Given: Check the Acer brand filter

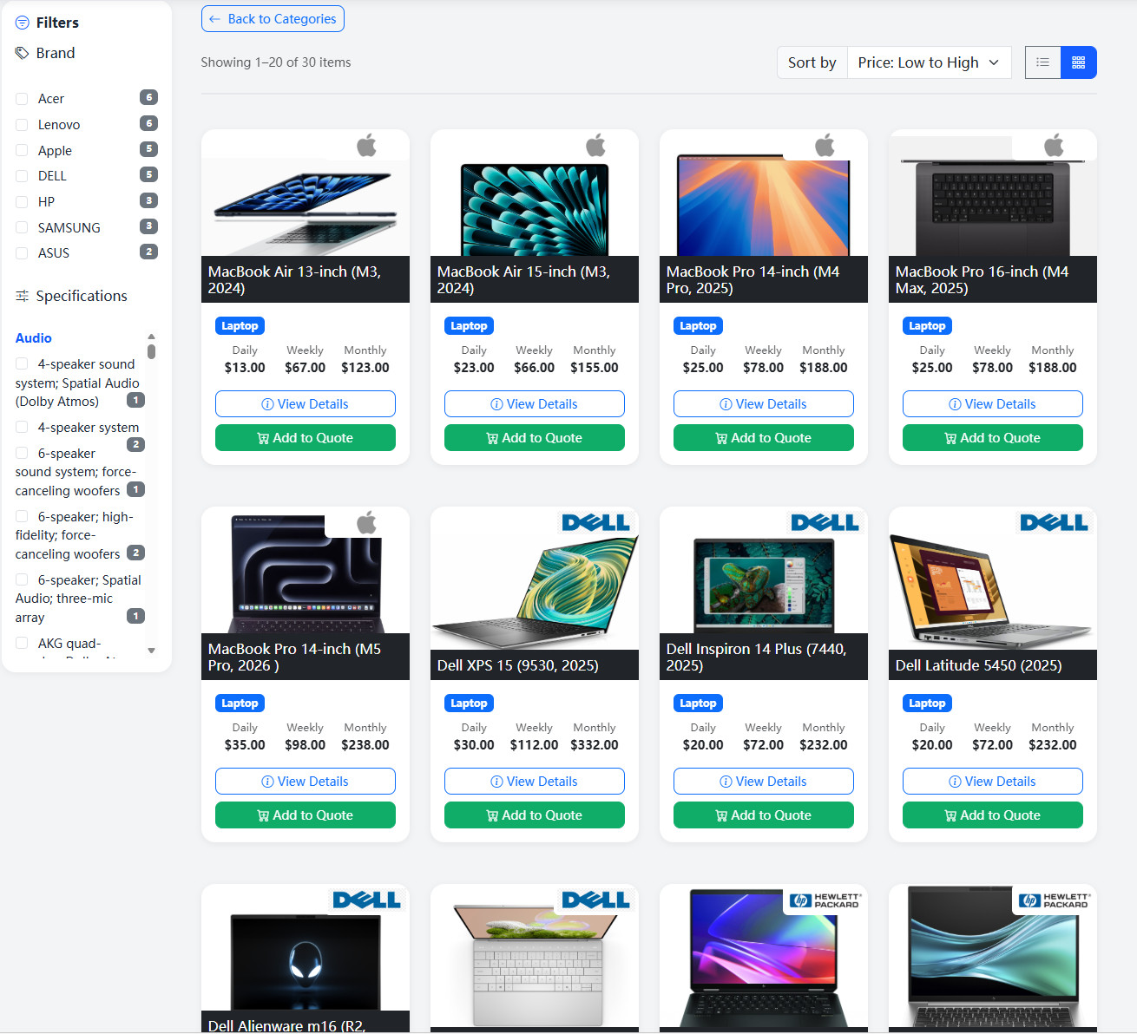Looking at the screenshot, I should pos(22,99).
